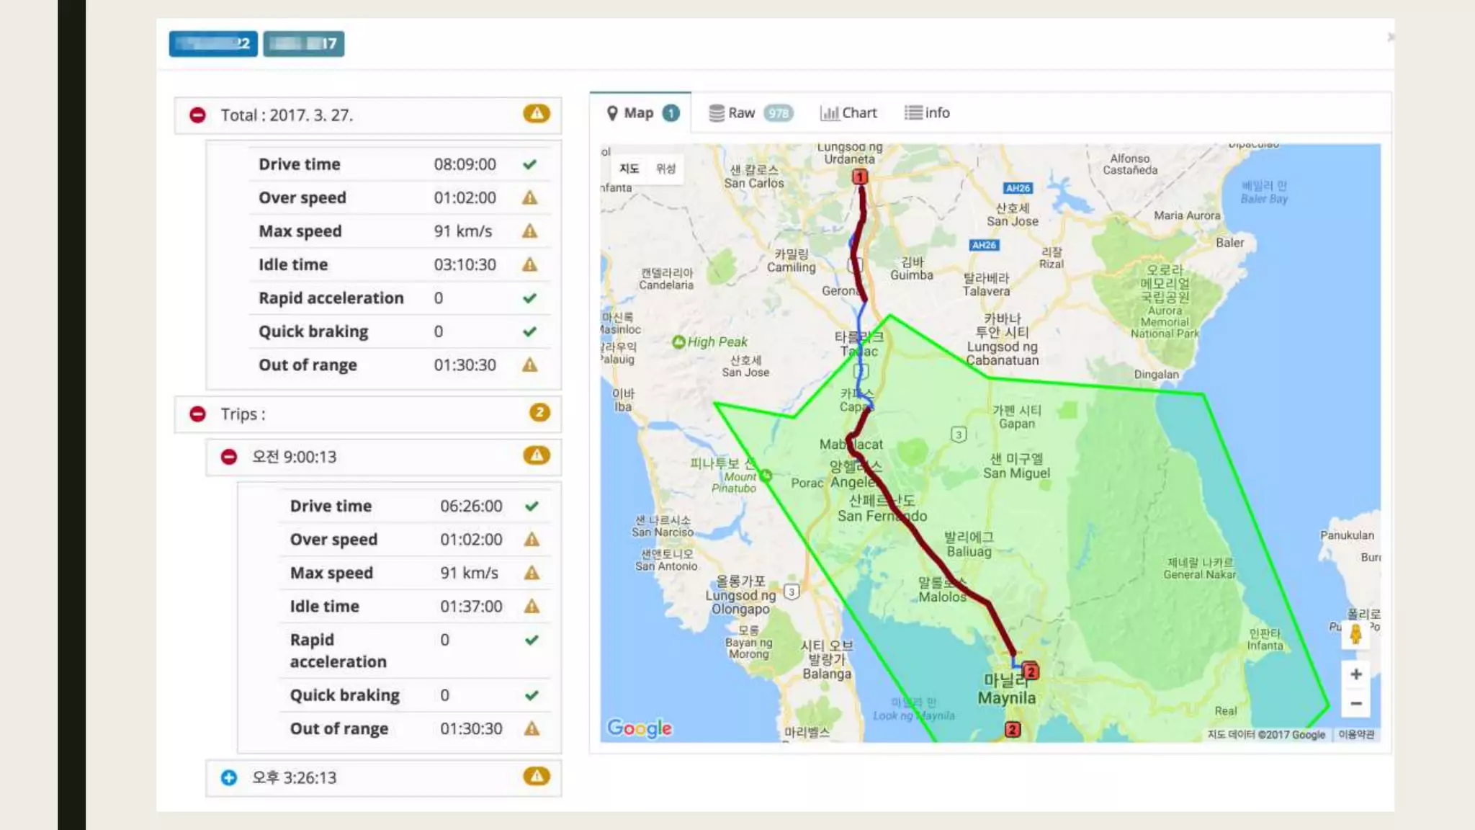Click the warning badge on Total row
Image resolution: width=1475 pixels, height=830 pixels.
tap(536, 114)
